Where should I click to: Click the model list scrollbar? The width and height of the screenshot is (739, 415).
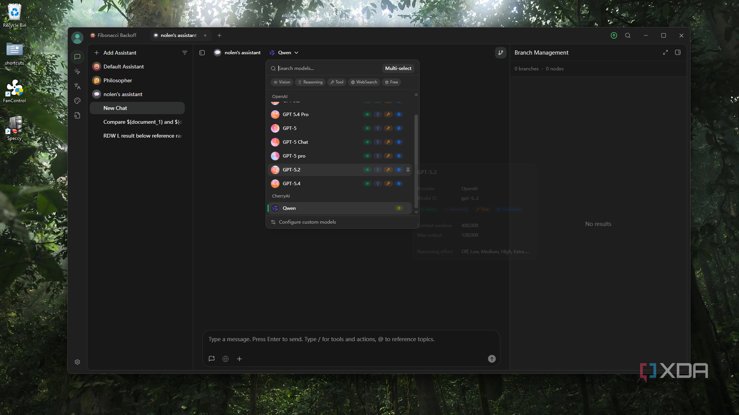click(x=416, y=161)
